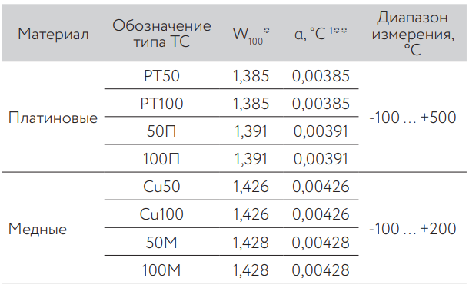Select the 100П type cell

point(161,159)
